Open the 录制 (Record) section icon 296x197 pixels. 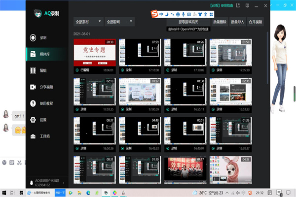[33, 37]
